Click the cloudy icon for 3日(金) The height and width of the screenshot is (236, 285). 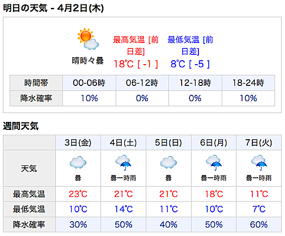click(x=78, y=162)
